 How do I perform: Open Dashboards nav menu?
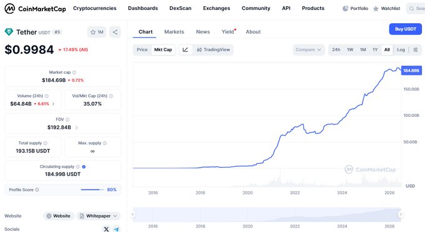point(143,8)
